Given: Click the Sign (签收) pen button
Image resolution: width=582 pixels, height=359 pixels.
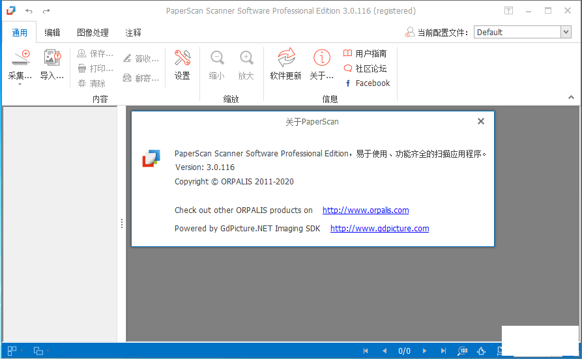Looking at the screenshot, I should click(141, 58).
